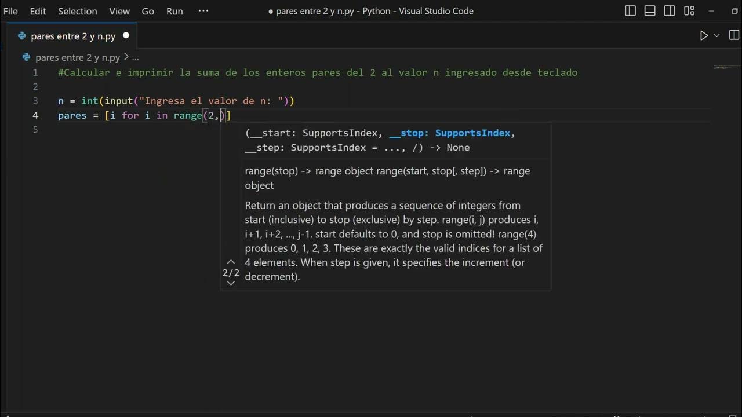The height and width of the screenshot is (417, 742).
Task: Run the Python file with play button
Action: [704, 36]
